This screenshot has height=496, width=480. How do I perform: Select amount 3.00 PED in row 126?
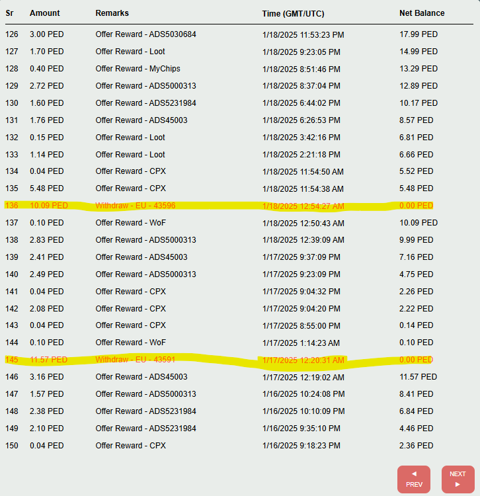click(47, 34)
